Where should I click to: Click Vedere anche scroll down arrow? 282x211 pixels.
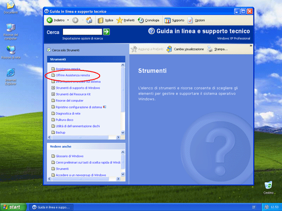pyautogui.click(x=123, y=174)
